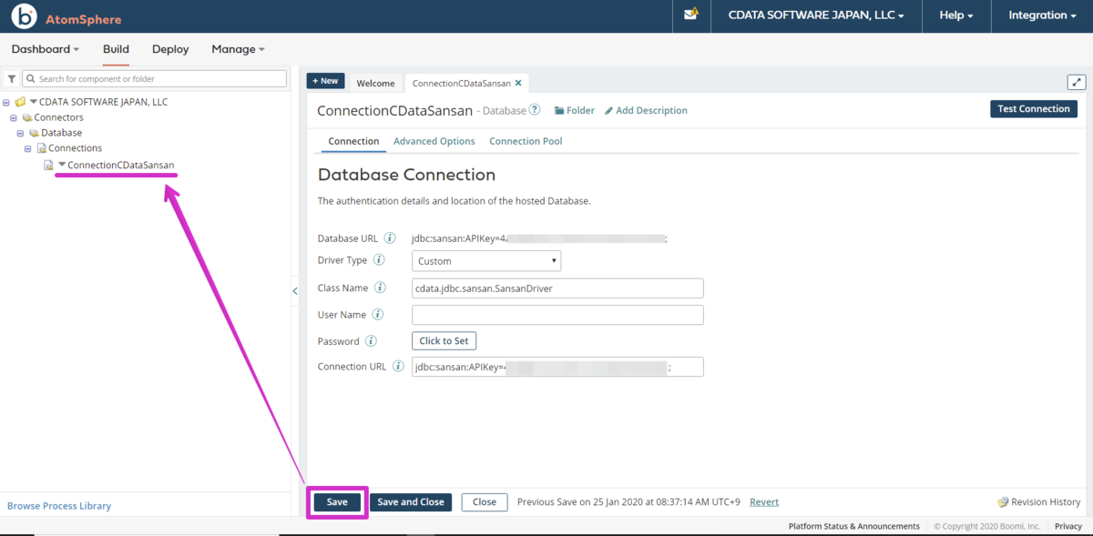Close the ConnectionCDataSansan tab
The height and width of the screenshot is (536, 1093).
(518, 83)
